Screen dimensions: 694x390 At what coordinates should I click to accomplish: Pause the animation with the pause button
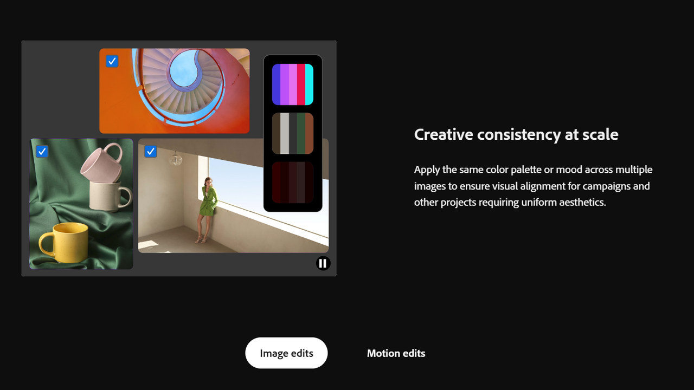[323, 263]
